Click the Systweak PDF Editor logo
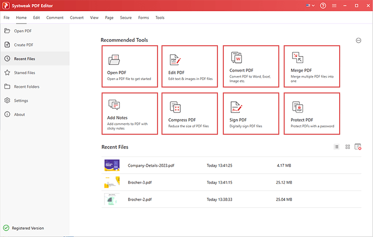 pyautogui.click(x=6, y=5)
